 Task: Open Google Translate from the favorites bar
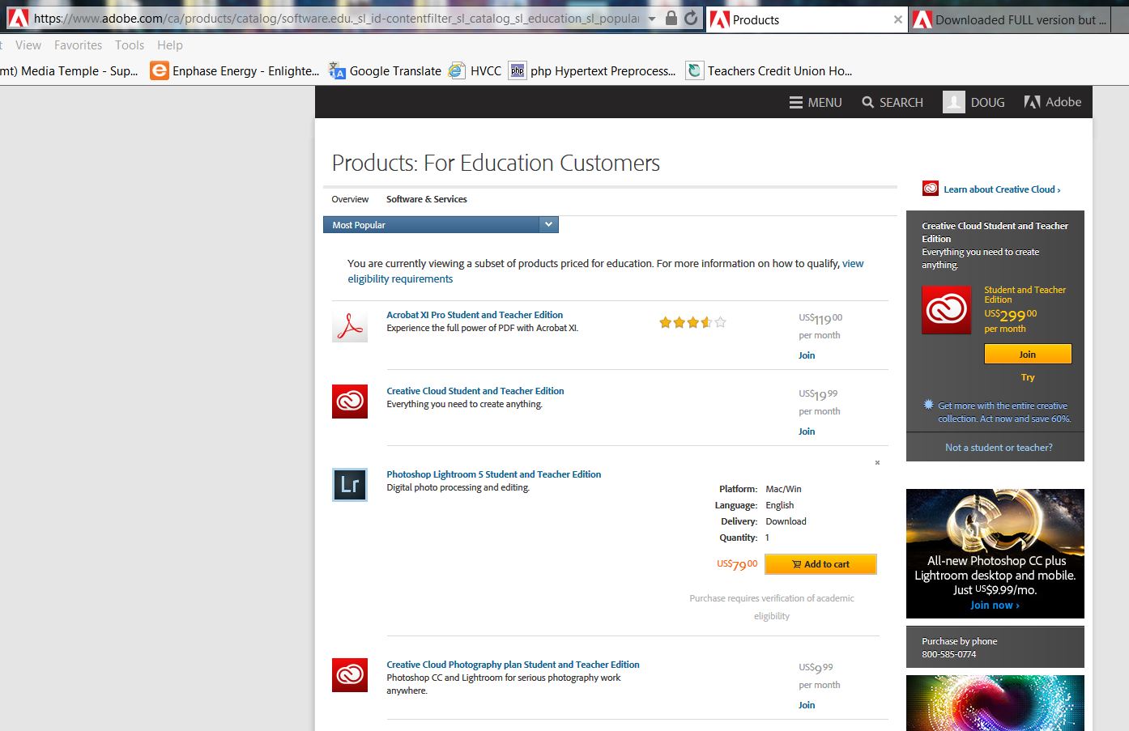(x=337, y=70)
